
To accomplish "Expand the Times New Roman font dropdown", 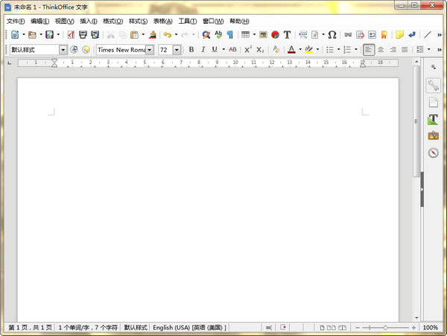I will point(150,50).
